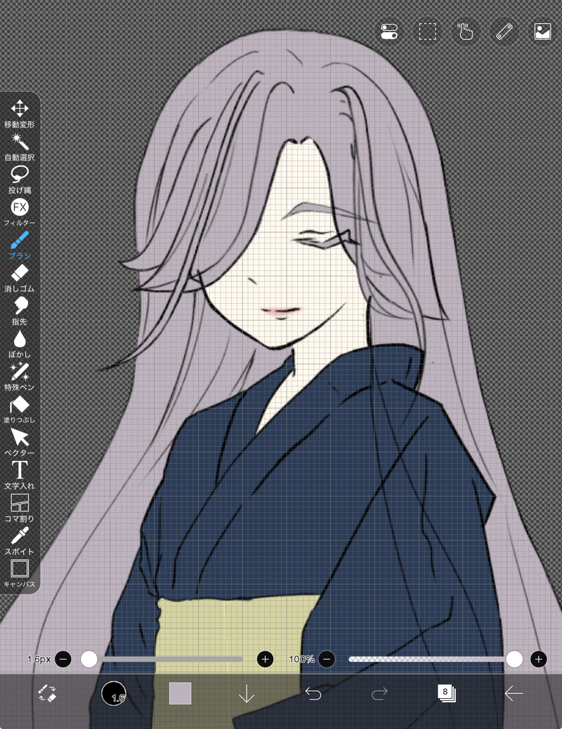Select the Special Pen (特殊ペン) tool

[x=20, y=377]
